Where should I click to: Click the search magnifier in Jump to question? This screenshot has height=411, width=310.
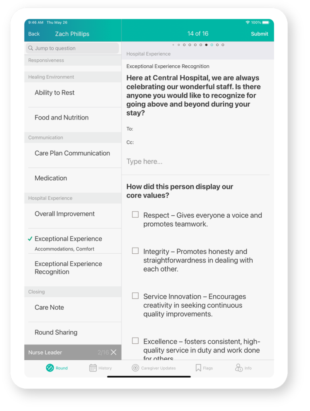coord(31,48)
